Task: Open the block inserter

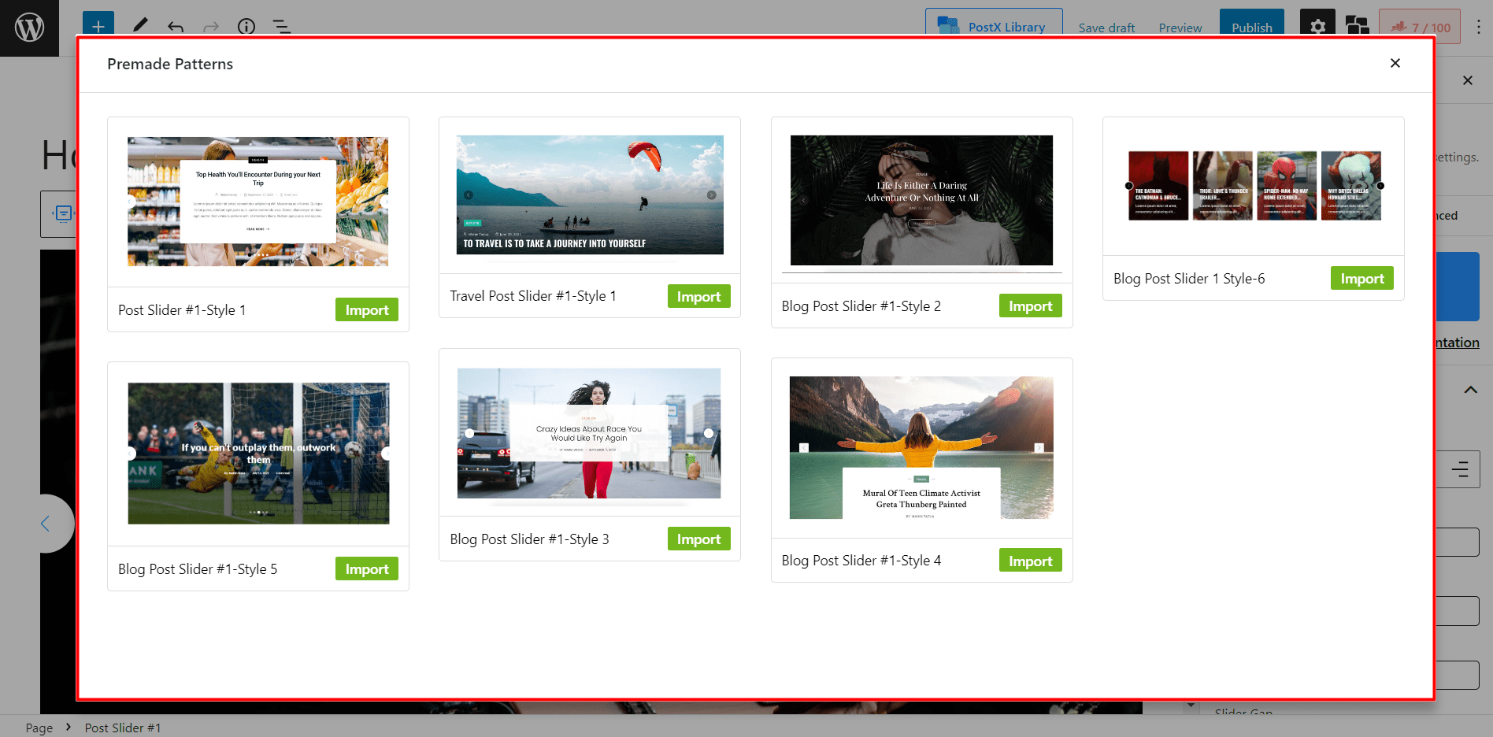Action: point(98,26)
